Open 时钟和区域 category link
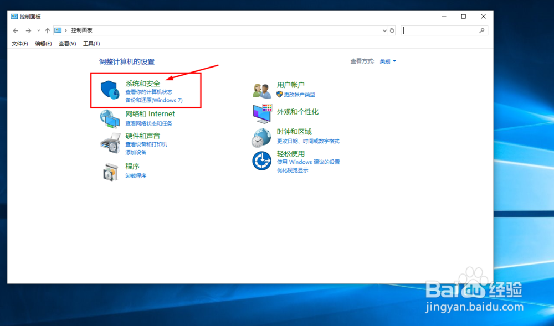The image size is (554, 326). point(294,132)
